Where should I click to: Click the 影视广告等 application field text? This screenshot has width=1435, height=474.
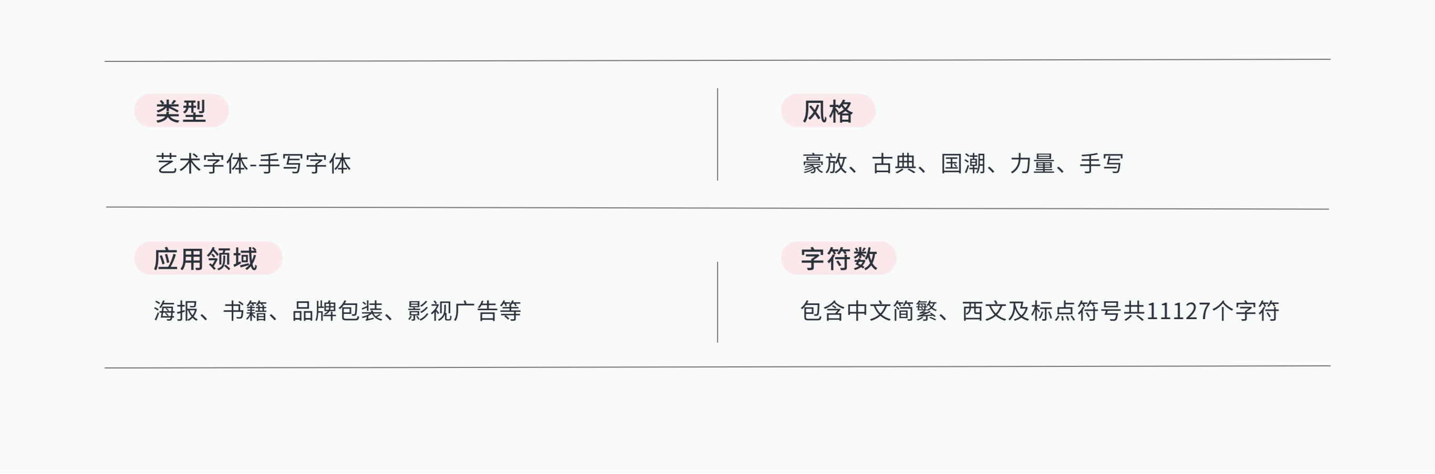464,311
